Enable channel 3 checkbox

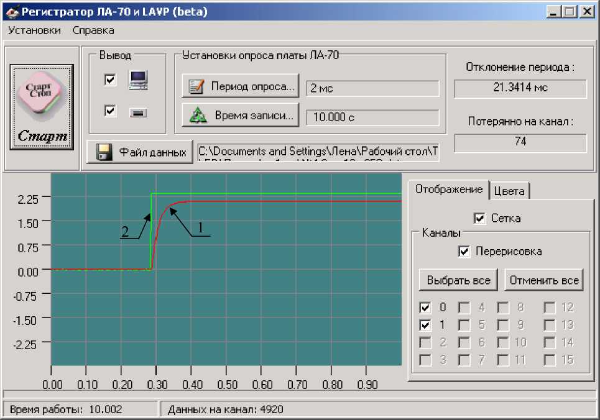[x=425, y=360]
